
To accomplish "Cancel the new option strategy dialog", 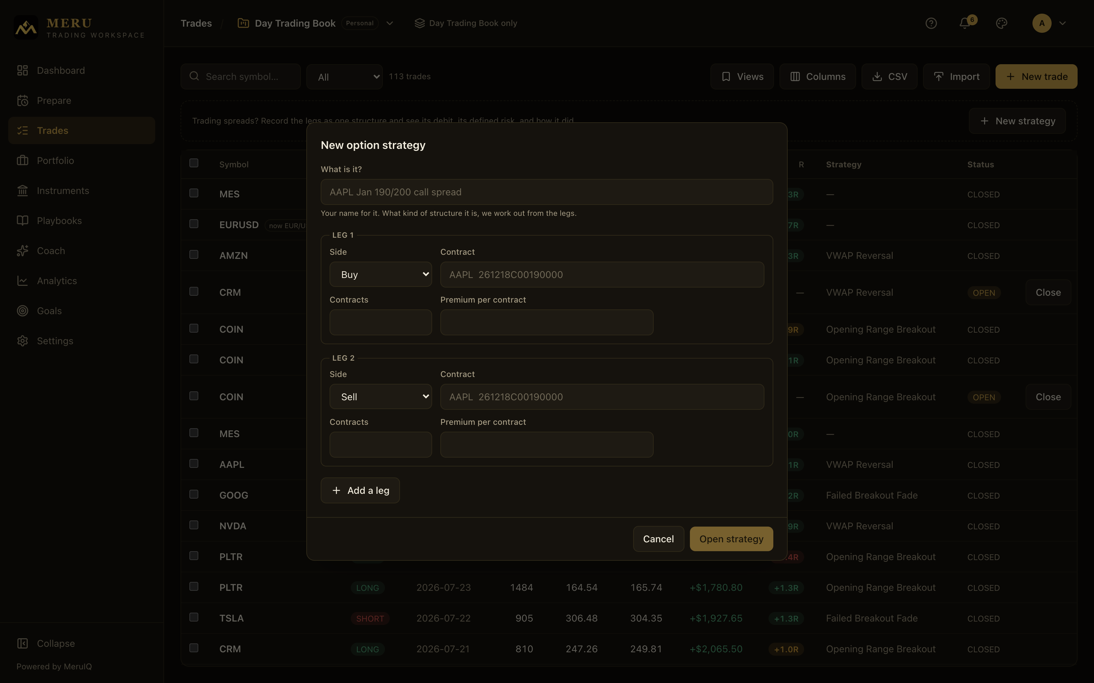I will [x=658, y=539].
